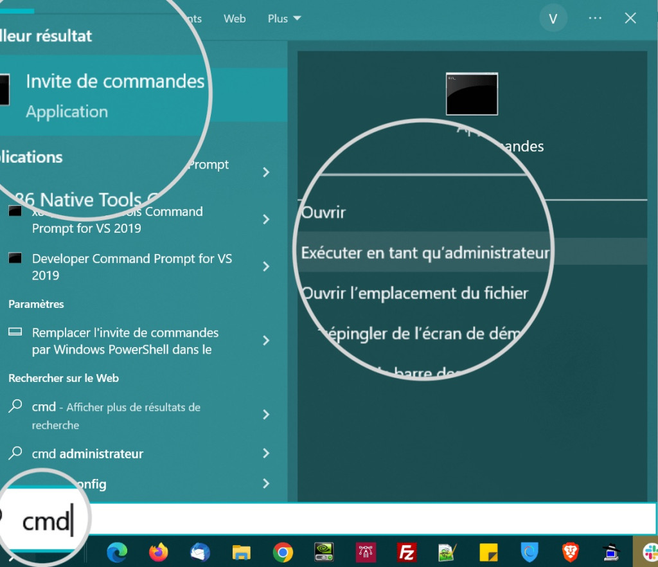
Task: Open Sticky Notes from the taskbar
Action: pyautogui.click(x=488, y=553)
